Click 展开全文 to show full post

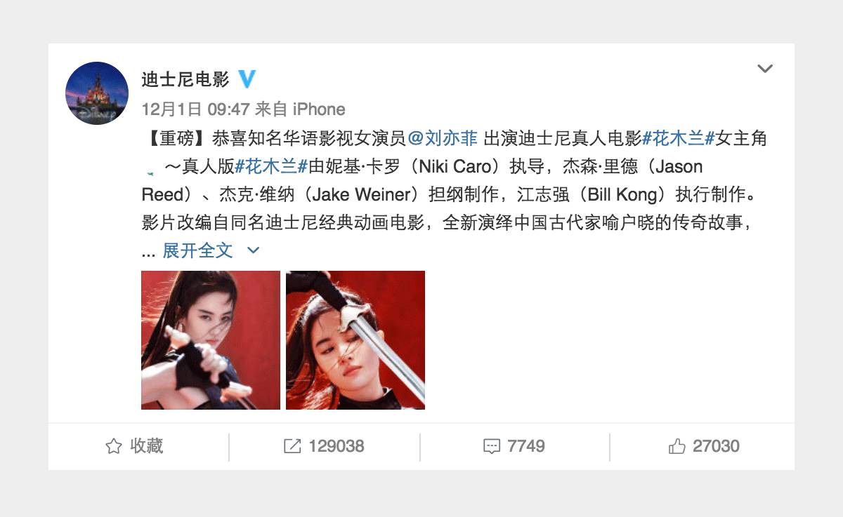pyautogui.click(x=197, y=250)
